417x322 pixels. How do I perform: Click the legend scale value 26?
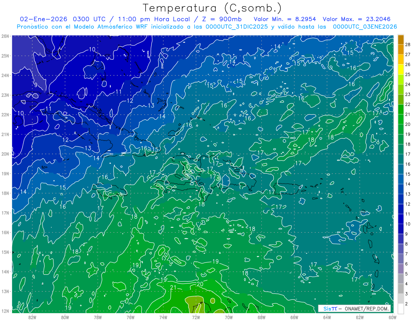408,64
